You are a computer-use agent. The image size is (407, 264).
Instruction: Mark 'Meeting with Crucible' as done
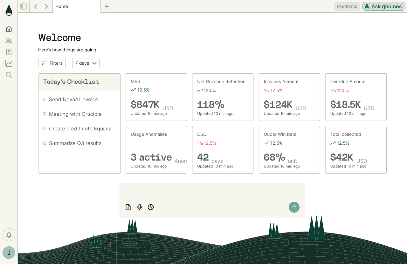(x=45, y=114)
